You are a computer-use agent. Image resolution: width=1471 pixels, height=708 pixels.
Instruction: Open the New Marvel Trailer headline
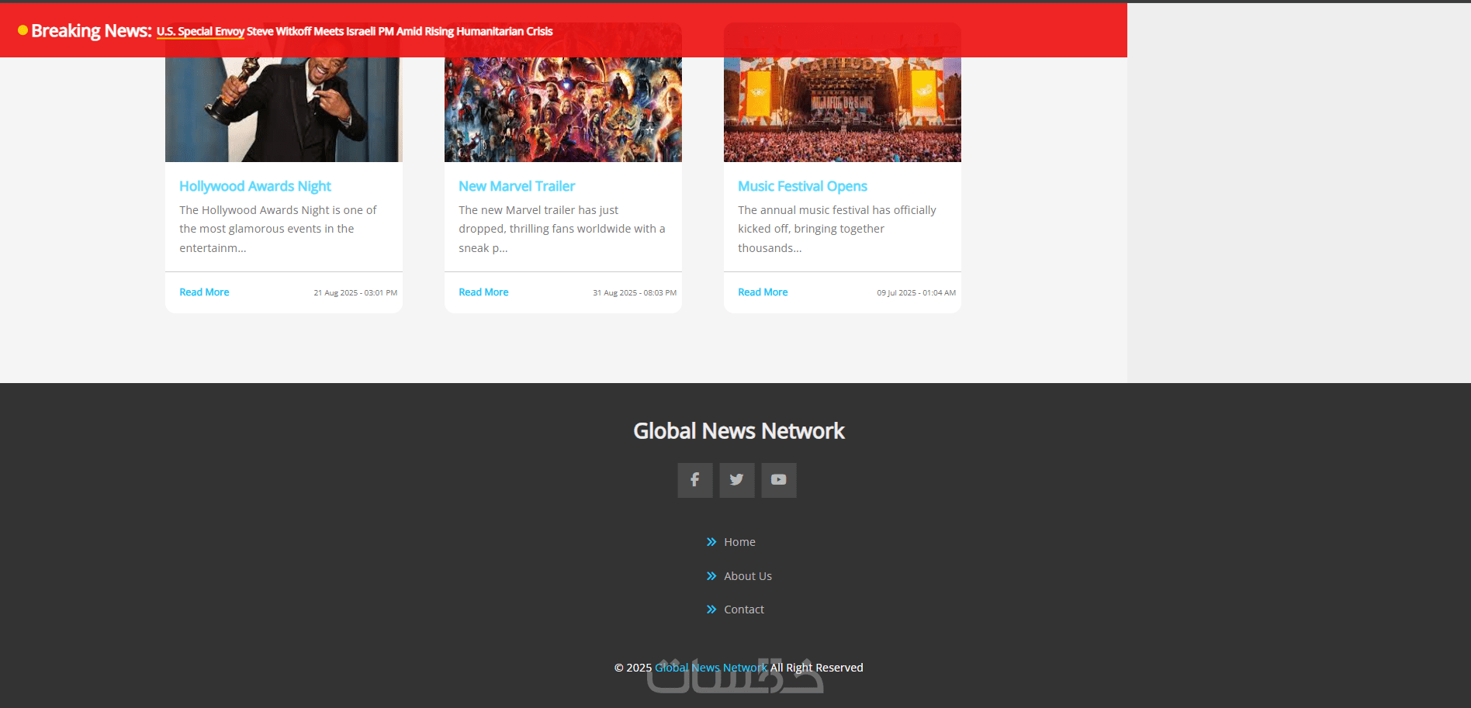click(x=517, y=186)
